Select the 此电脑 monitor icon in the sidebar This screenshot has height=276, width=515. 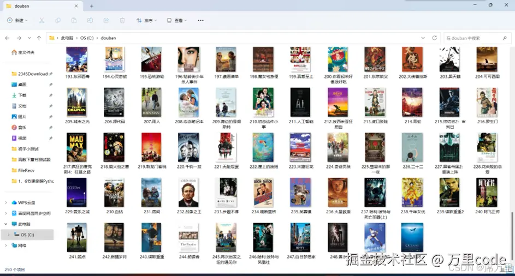click(14, 224)
